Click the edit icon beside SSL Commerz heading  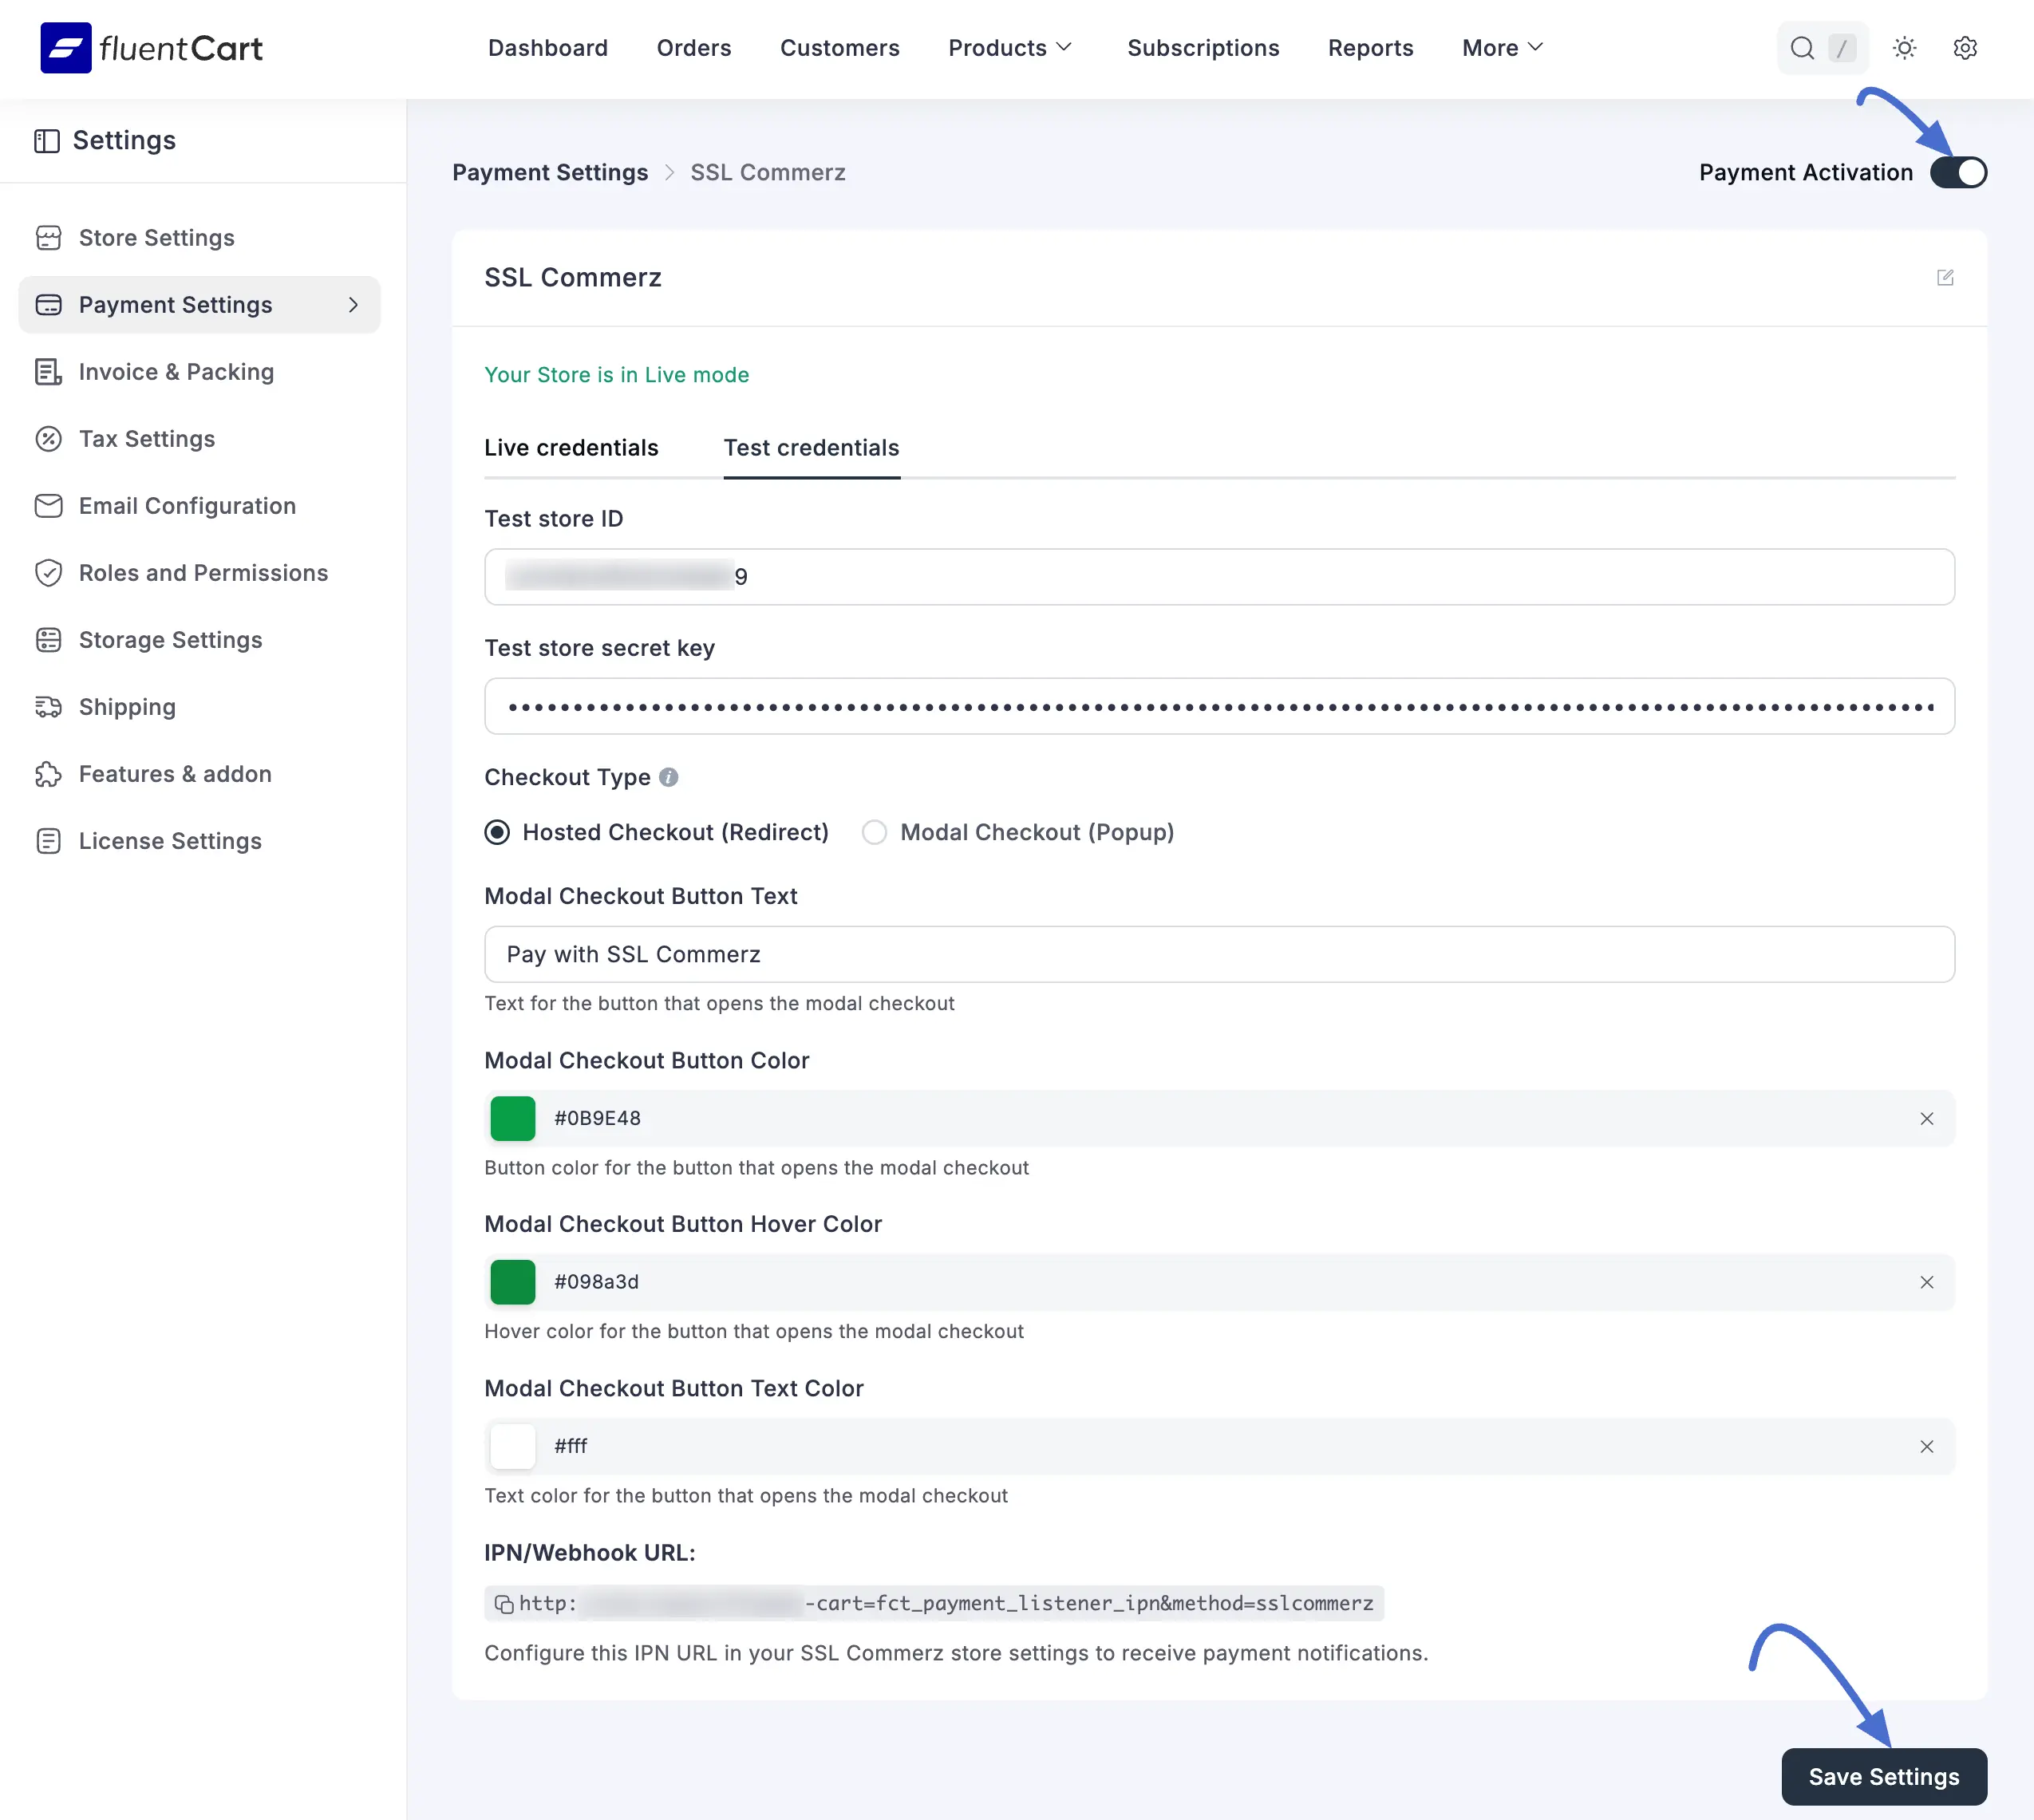click(x=1945, y=277)
